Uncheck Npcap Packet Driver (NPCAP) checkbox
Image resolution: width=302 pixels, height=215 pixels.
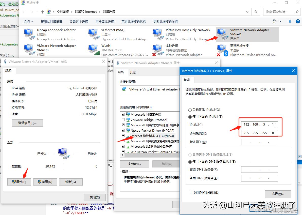point(123,130)
